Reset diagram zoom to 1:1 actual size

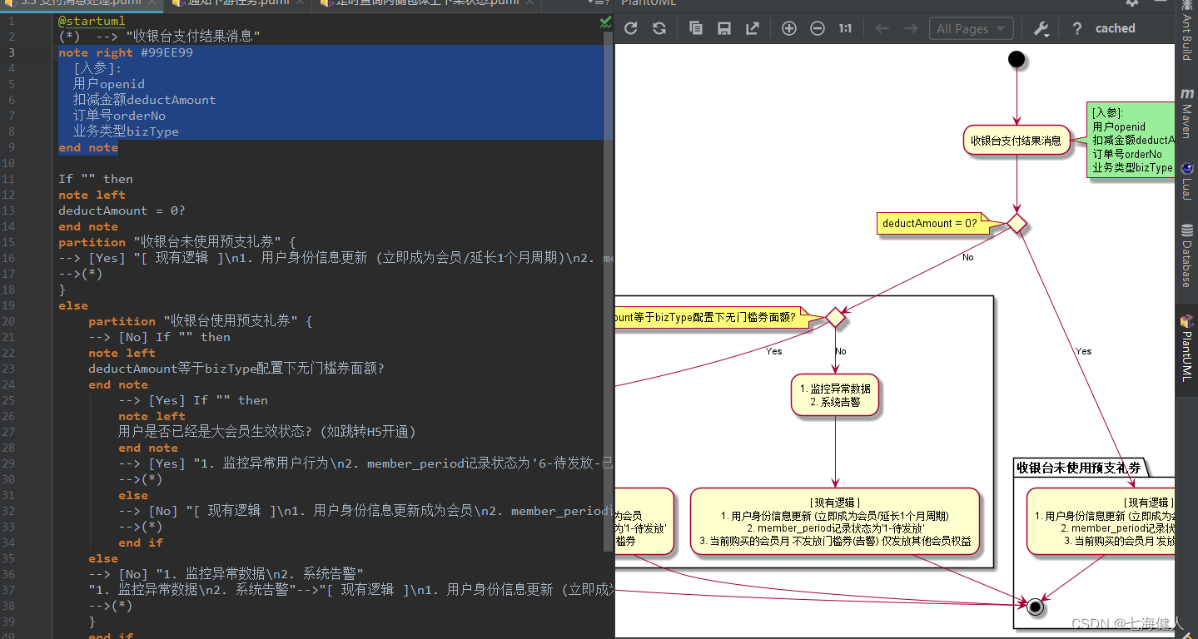[844, 27]
